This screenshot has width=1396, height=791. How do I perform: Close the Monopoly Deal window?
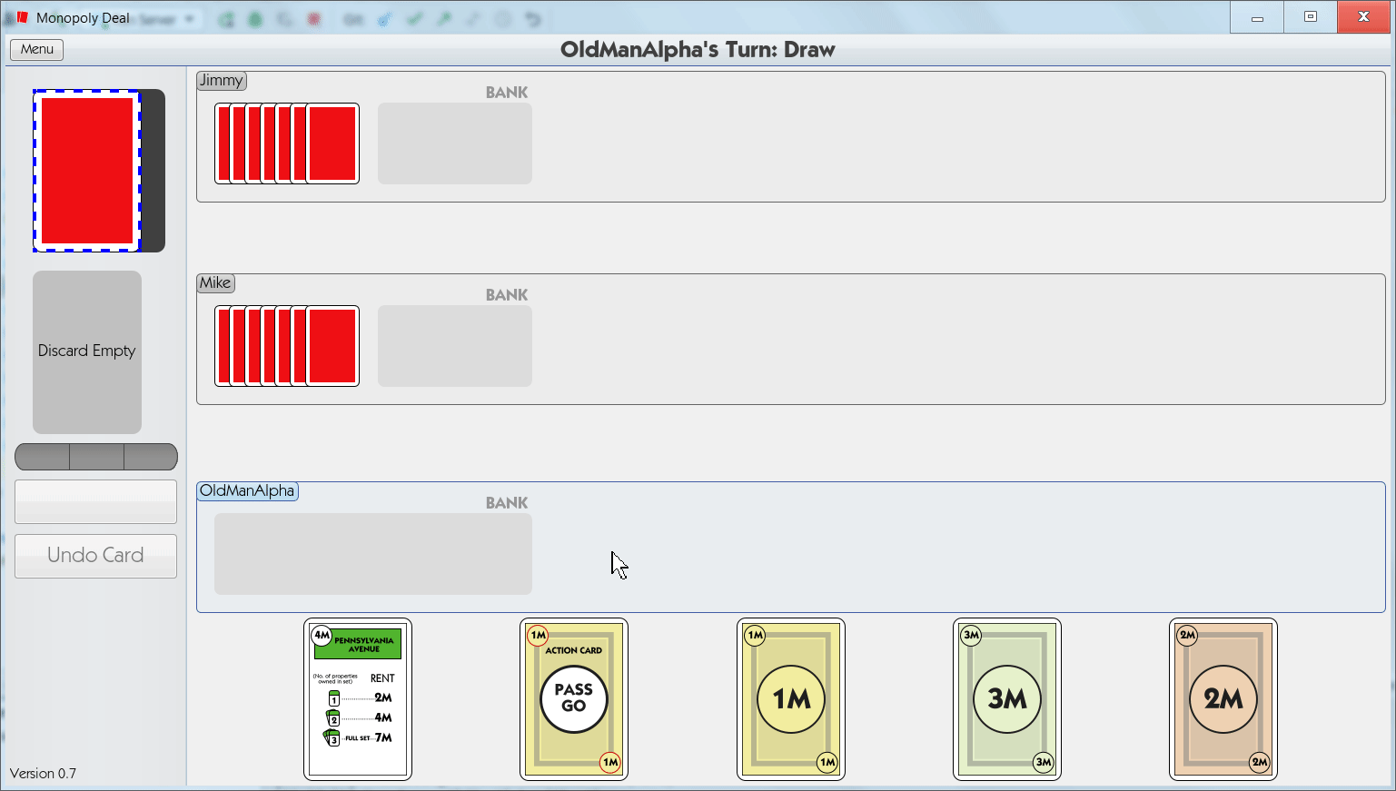point(1363,17)
